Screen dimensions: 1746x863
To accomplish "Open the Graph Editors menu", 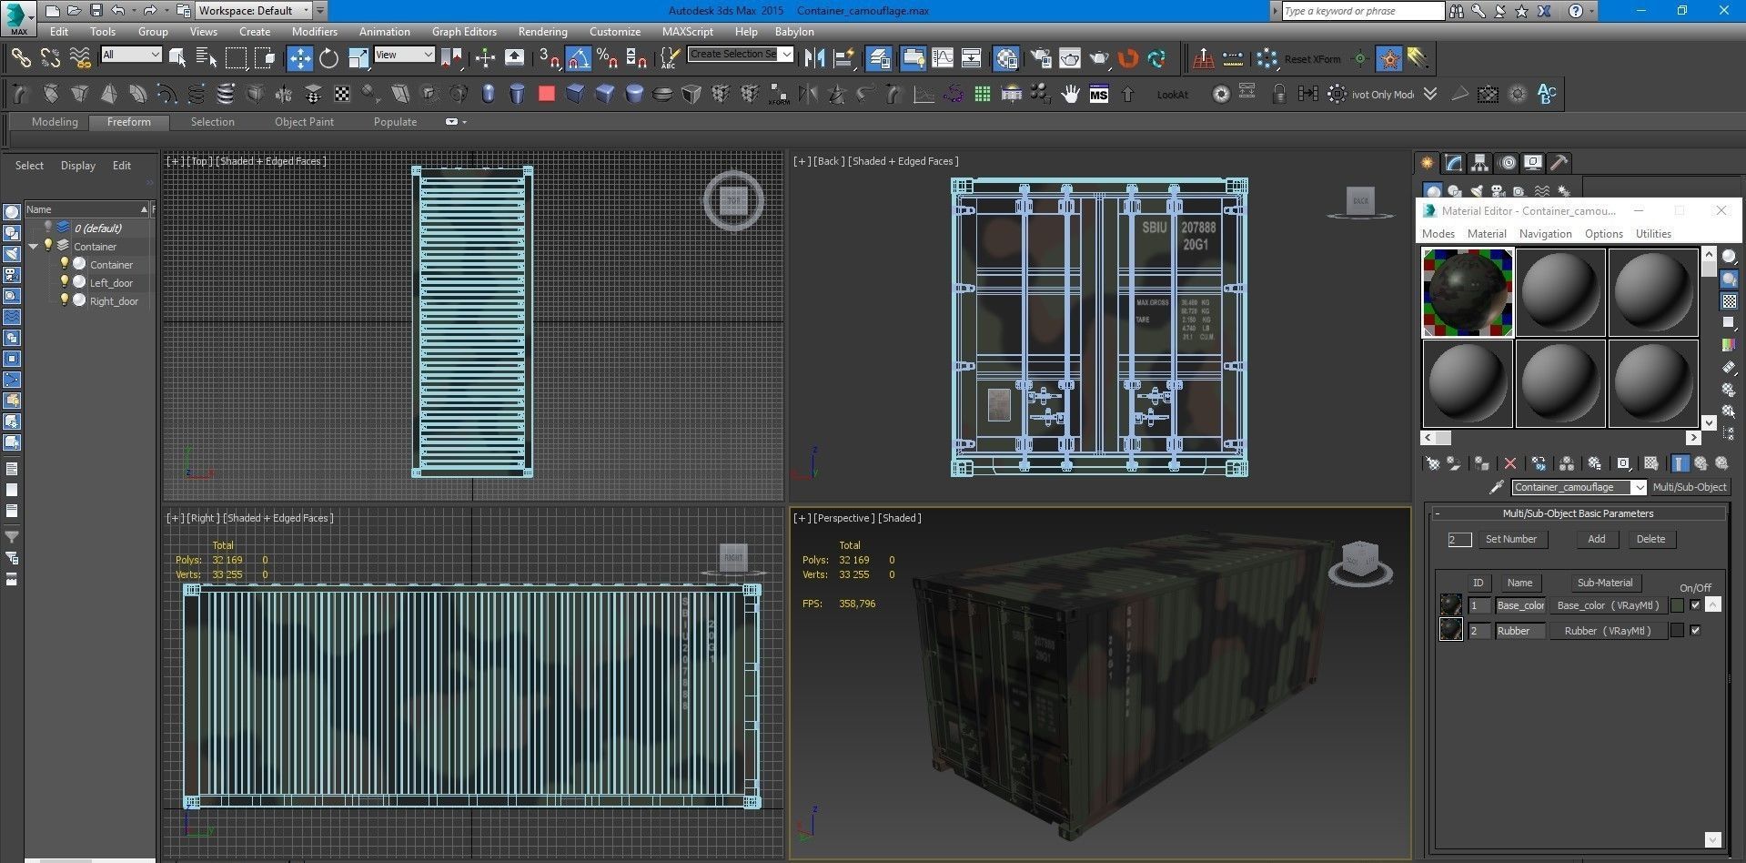I will [x=464, y=32].
